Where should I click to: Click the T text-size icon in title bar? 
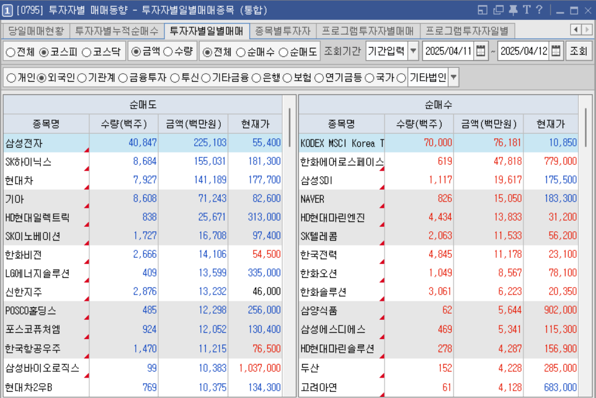point(527,10)
